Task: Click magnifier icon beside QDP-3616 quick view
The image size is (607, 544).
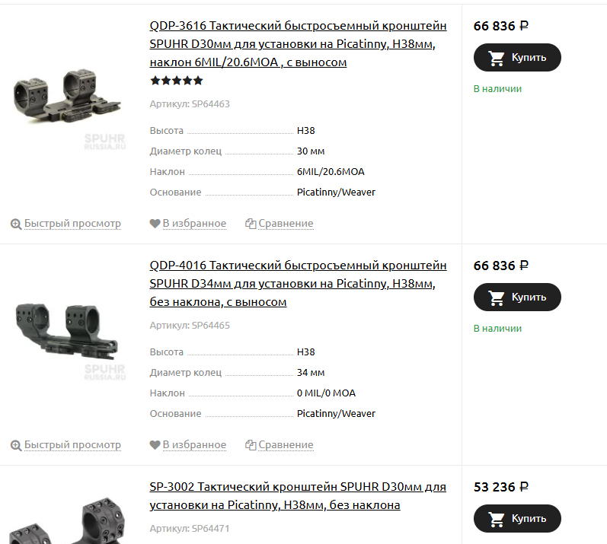Action: pos(16,224)
